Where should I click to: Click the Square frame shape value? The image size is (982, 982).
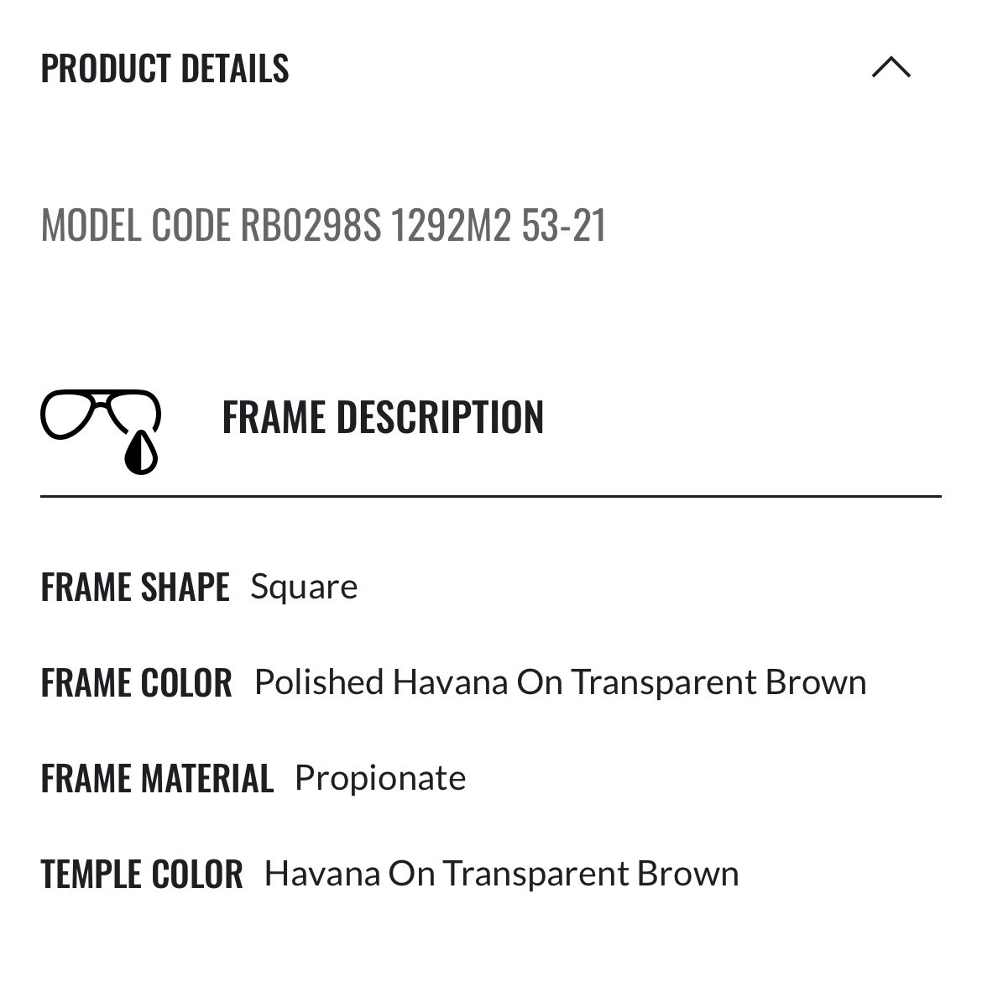(304, 588)
